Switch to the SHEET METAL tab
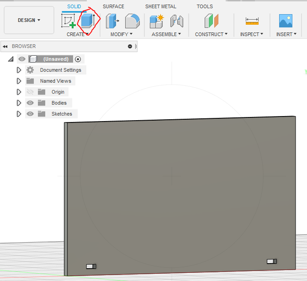The image size is (307, 281). [161, 6]
